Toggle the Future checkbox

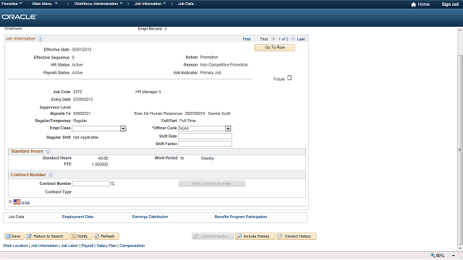pyautogui.click(x=289, y=78)
